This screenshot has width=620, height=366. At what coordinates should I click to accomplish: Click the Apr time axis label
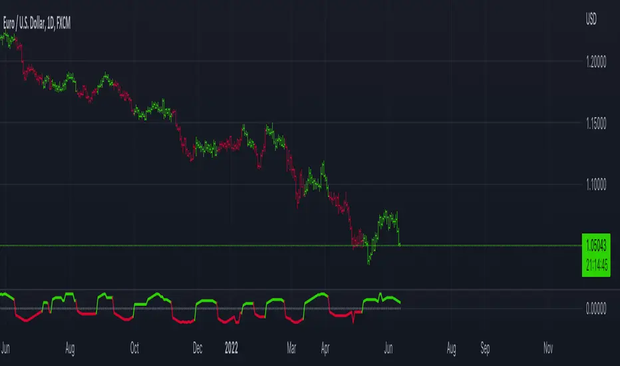(325, 349)
